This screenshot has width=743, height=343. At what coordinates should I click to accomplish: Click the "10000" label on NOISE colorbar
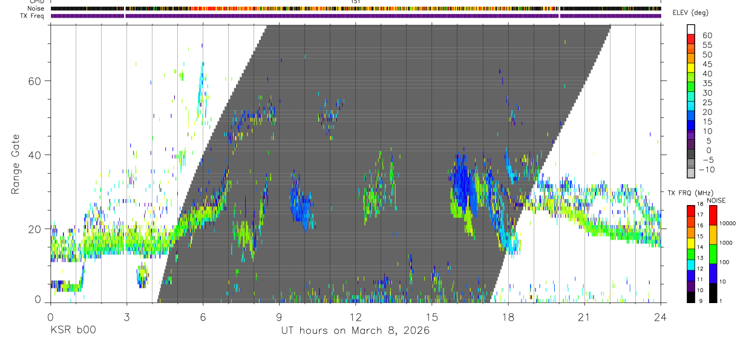pyautogui.click(x=728, y=223)
